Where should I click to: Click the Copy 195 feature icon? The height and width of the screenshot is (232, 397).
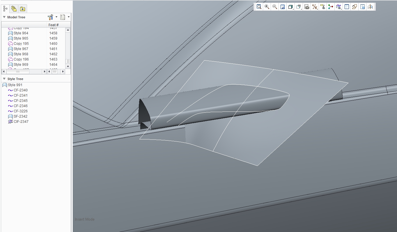point(10,44)
